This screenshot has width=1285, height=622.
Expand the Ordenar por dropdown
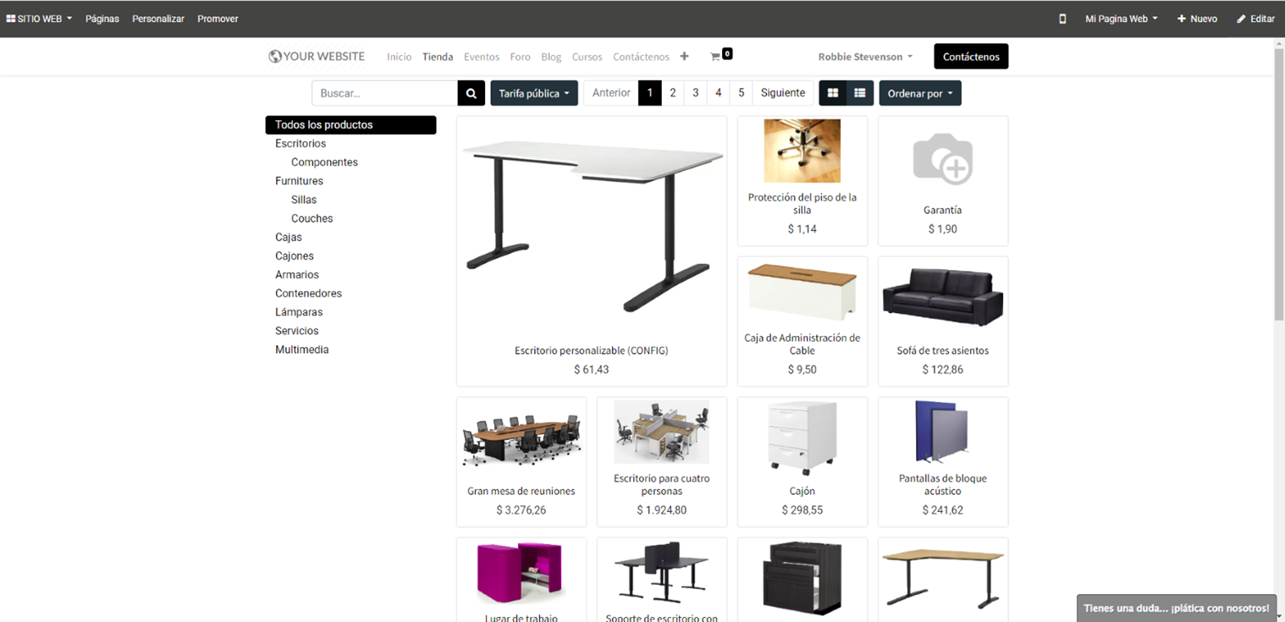(x=920, y=93)
